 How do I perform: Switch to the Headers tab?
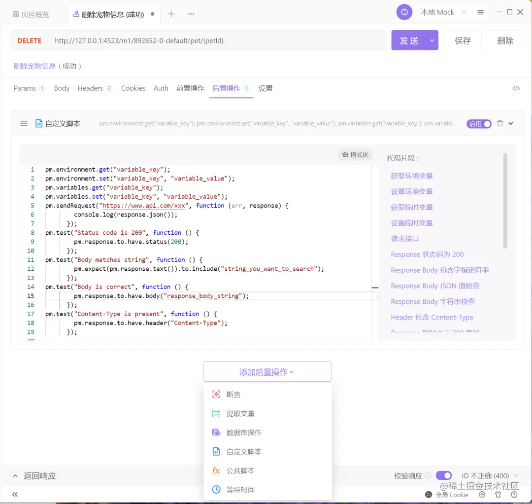click(94, 88)
